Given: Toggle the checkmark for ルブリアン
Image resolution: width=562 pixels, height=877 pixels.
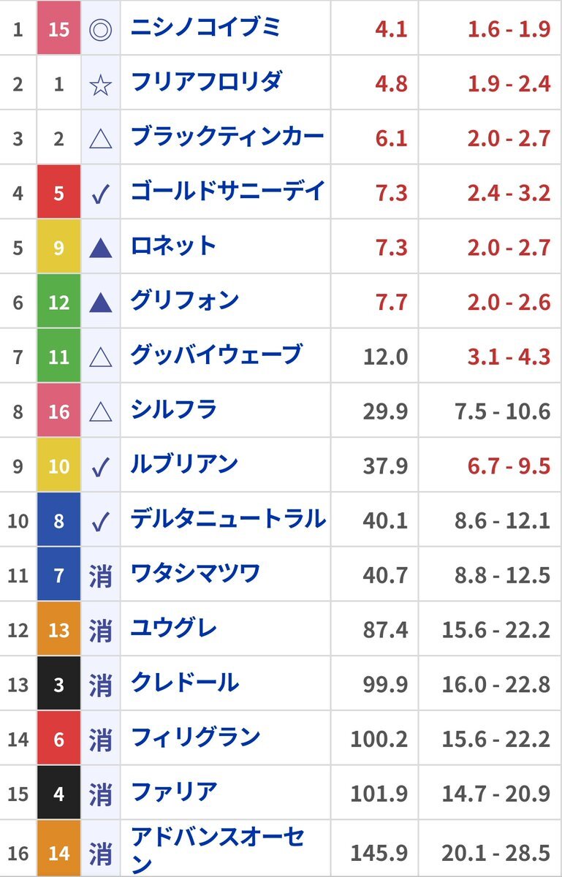Looking at the screenshot, I should (100, 466).
